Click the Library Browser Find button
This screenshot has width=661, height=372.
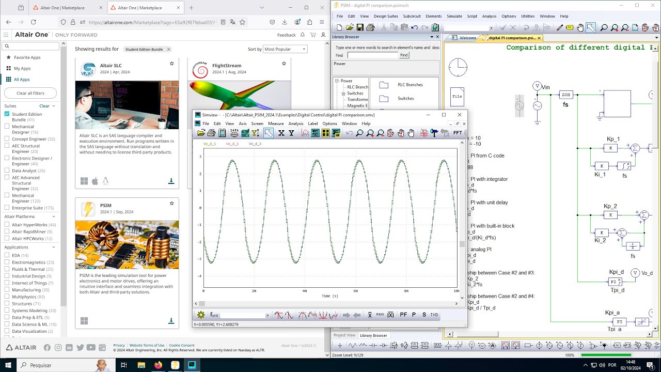coord(404,55)
